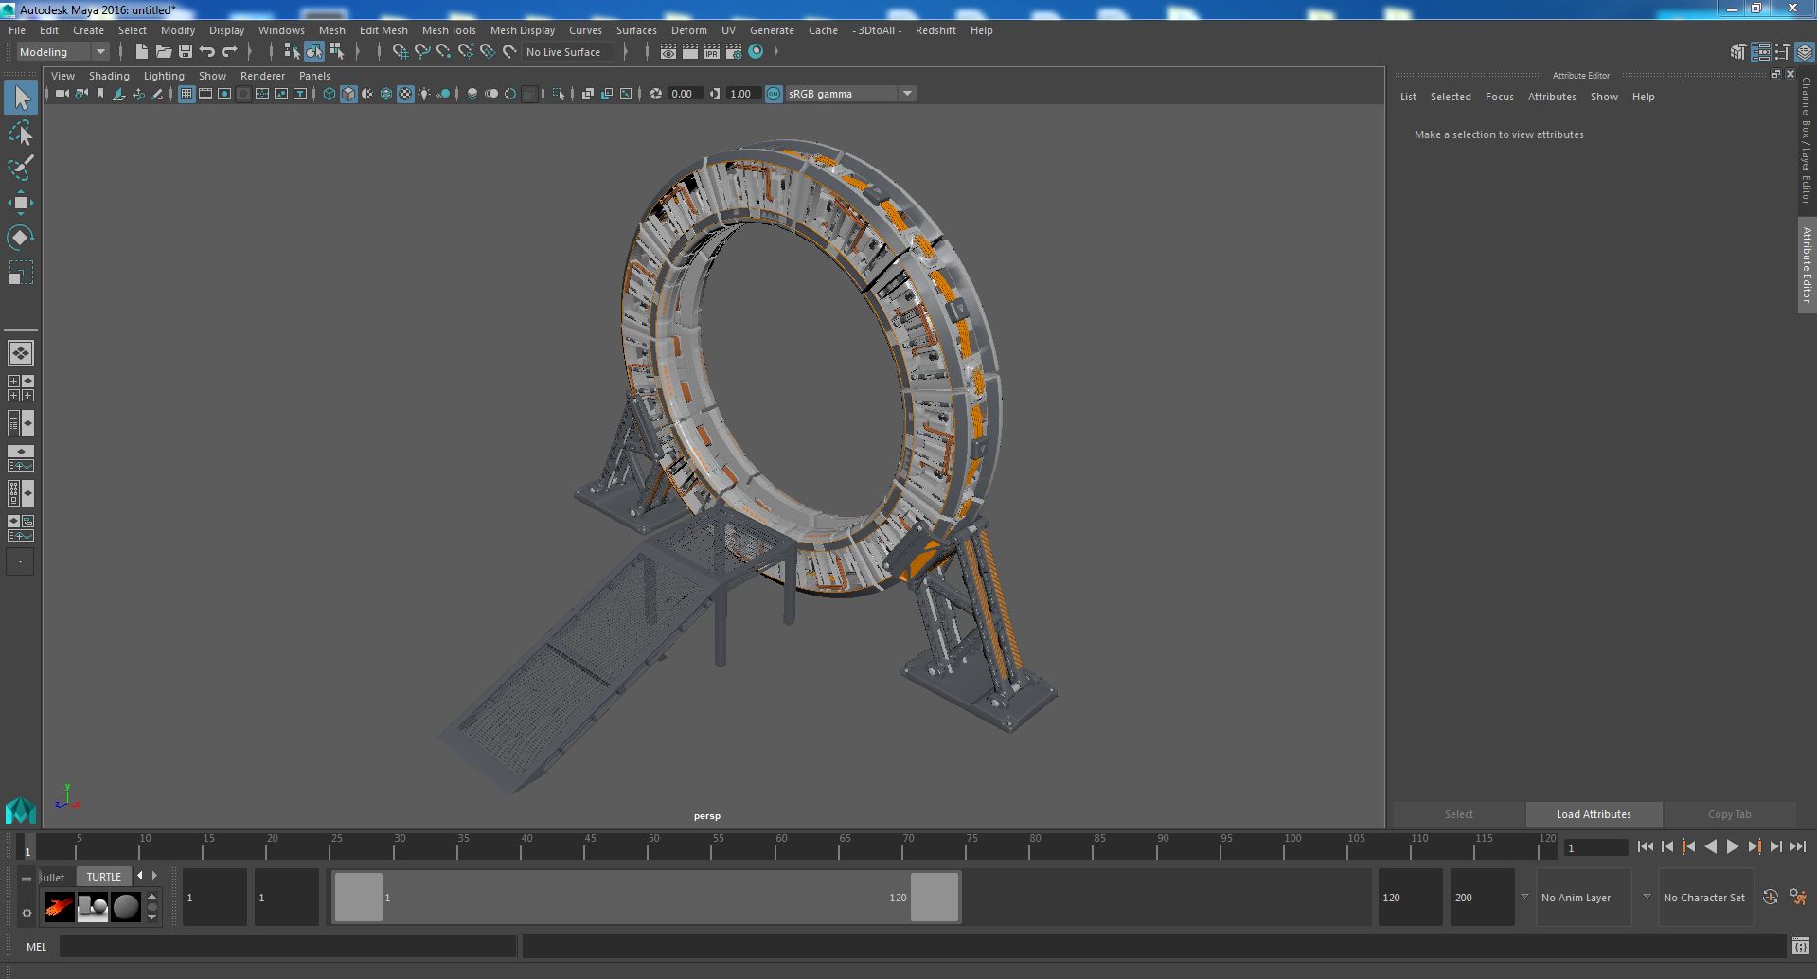This screenshot has width=1817, height=979.
Task: Show next shelf tab arrow
Action: click(154, 876)
